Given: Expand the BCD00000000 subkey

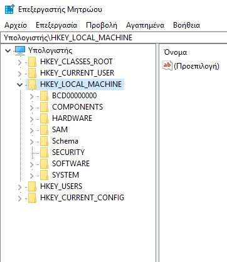Looking at the screenshot, I should 32,96.
